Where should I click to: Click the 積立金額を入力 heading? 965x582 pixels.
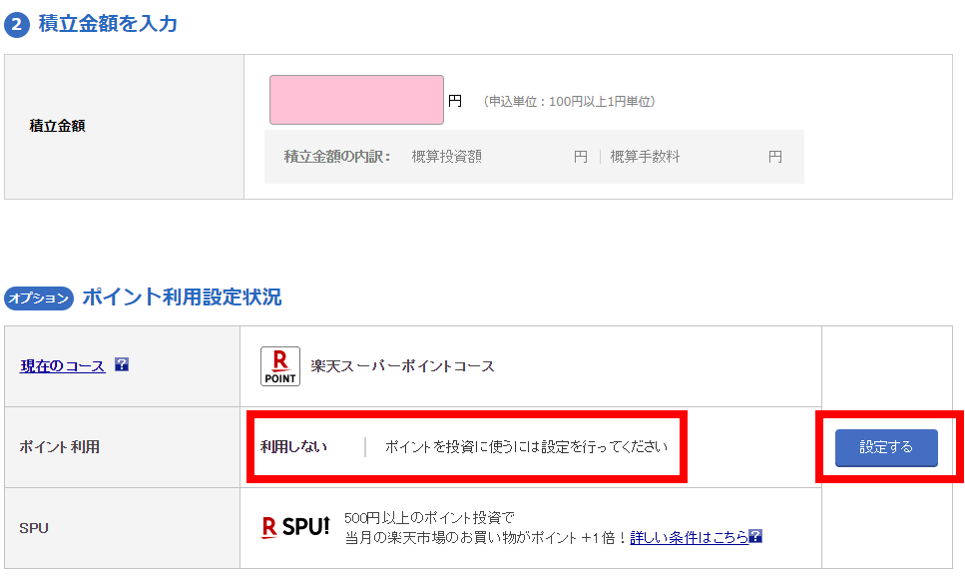pos(108,23)
